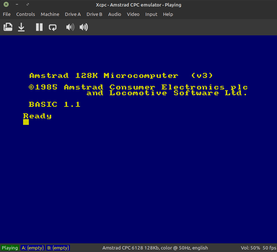This screenshot has height=252, width=277.
Task: Click the Ready prompt text in emulator
Action: pyautogui.click(x=38, y=116)
